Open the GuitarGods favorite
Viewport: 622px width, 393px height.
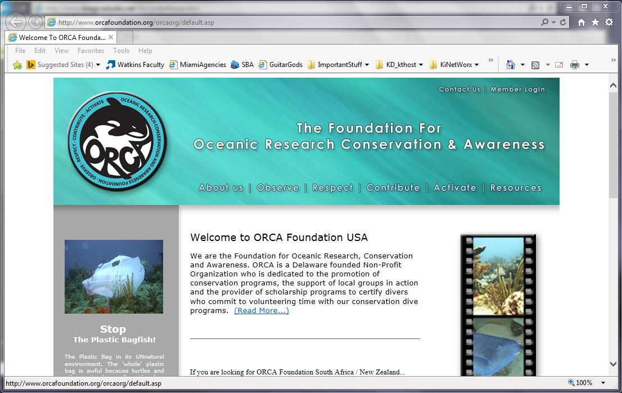[x=281, y=65]
